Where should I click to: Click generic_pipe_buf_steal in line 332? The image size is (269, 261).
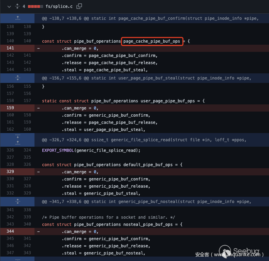pos(111,193)
